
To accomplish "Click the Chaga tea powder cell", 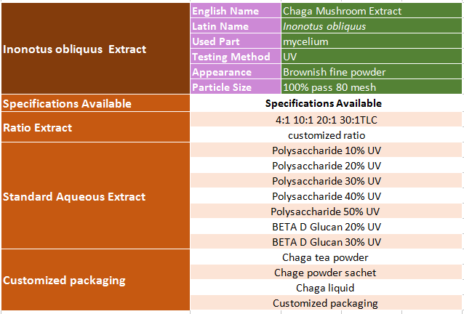I will (326, 257).
